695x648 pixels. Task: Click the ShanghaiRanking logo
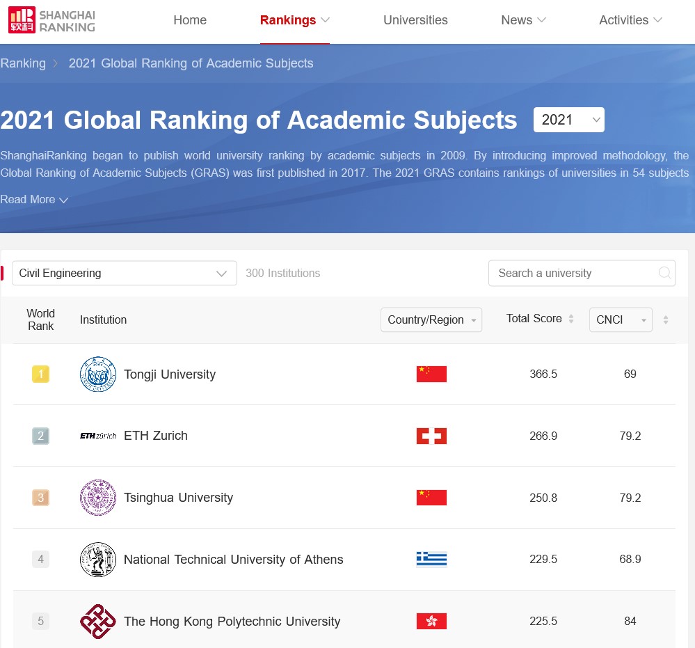(52, 20)
